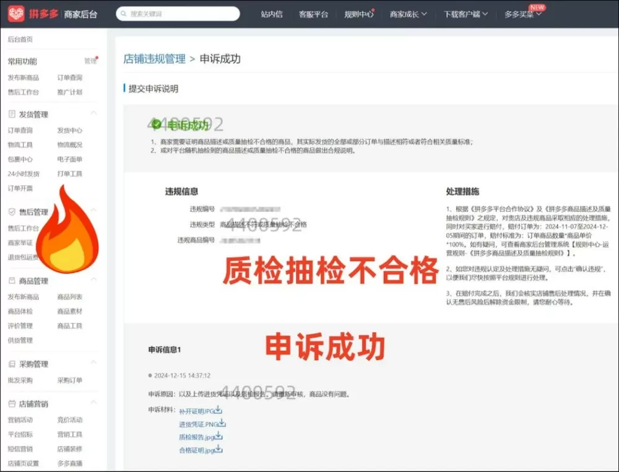Screen dimensions: 619x472
Task: Open 商品工具 in the sidebar
Action: click(70, 326)
